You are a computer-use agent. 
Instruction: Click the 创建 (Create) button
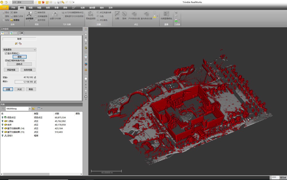[x=8, y=89]
